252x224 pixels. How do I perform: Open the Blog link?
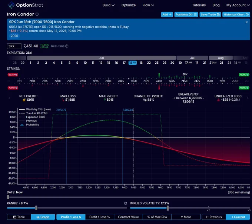pos(216,5)
